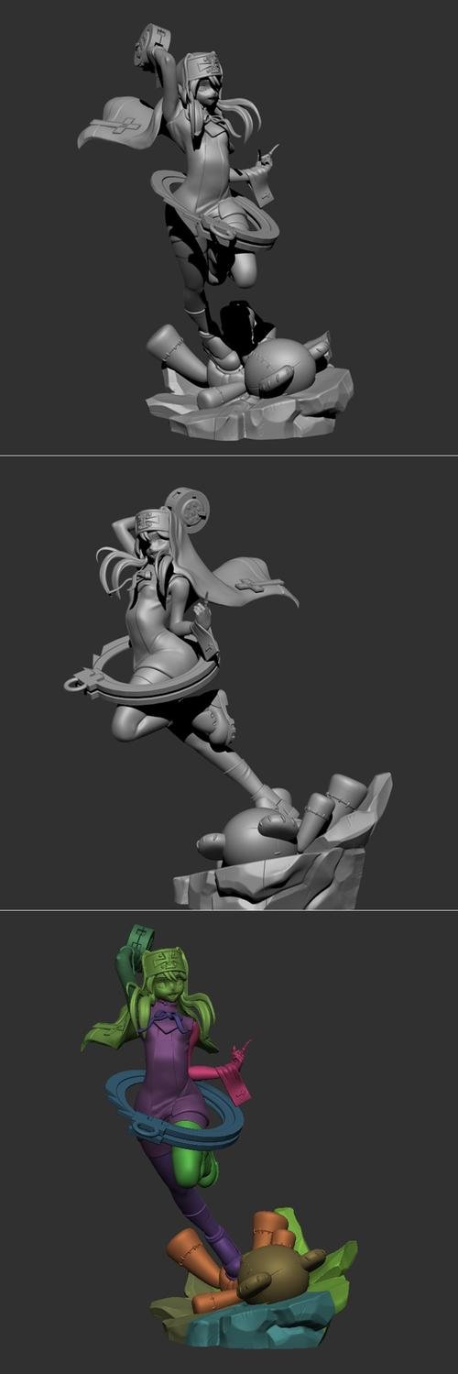Select the bottom color-coded figure render
This screenshot has height=1374, width=458.
(x=229, y=1142)
